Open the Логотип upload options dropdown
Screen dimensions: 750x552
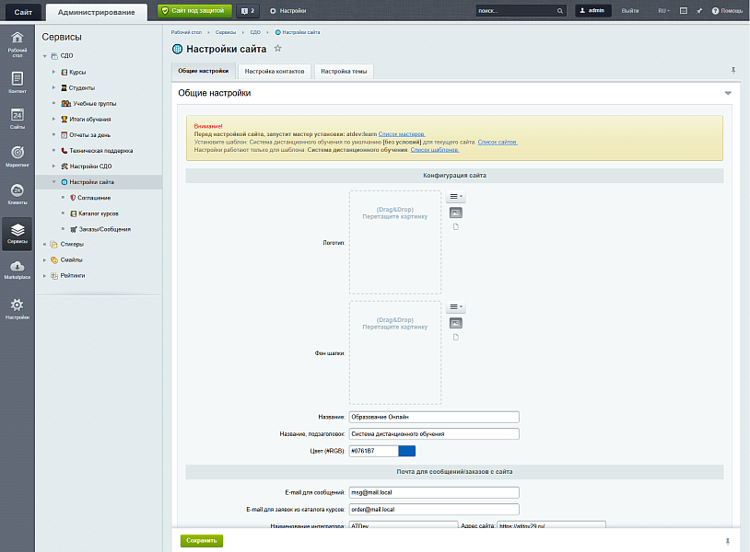(x=455, y=197)
